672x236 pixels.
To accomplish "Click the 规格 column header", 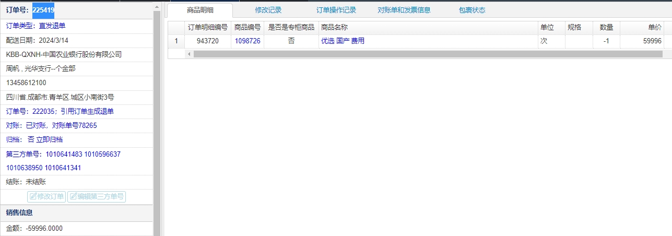I will click(579, 27).
